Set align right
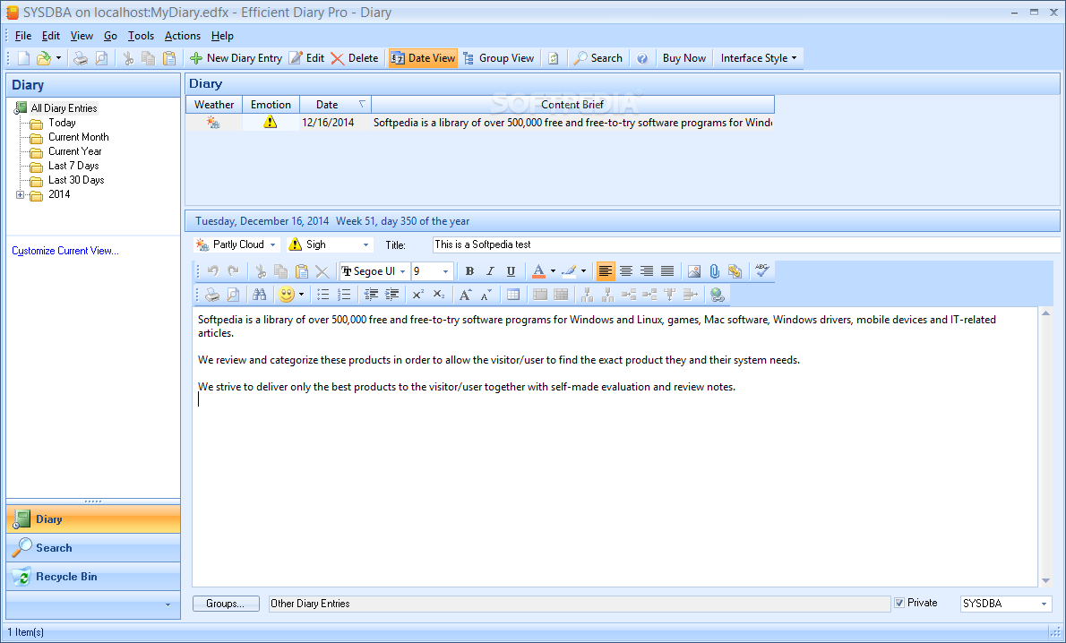The height and width of the screenshot is (643, 1066). 647,271
